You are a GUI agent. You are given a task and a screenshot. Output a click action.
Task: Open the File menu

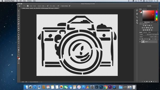(x=17, y=1)
